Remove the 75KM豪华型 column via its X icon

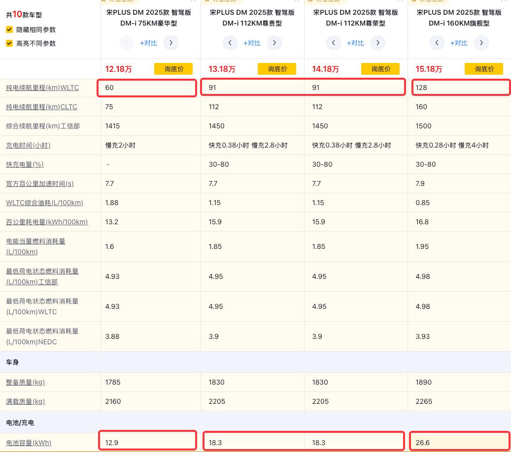click(194, 1)
